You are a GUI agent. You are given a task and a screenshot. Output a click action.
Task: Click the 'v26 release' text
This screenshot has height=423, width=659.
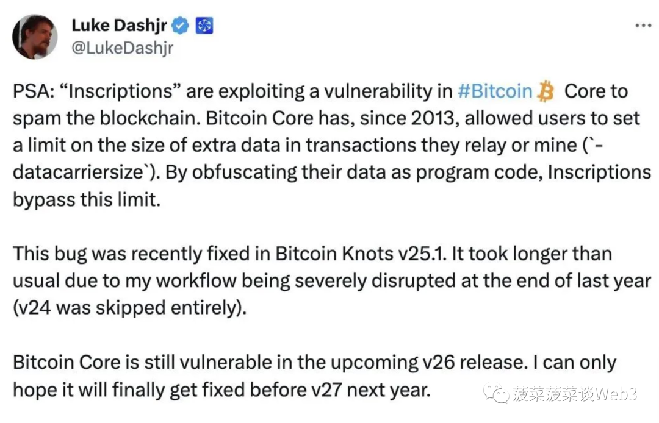(475, 362)
